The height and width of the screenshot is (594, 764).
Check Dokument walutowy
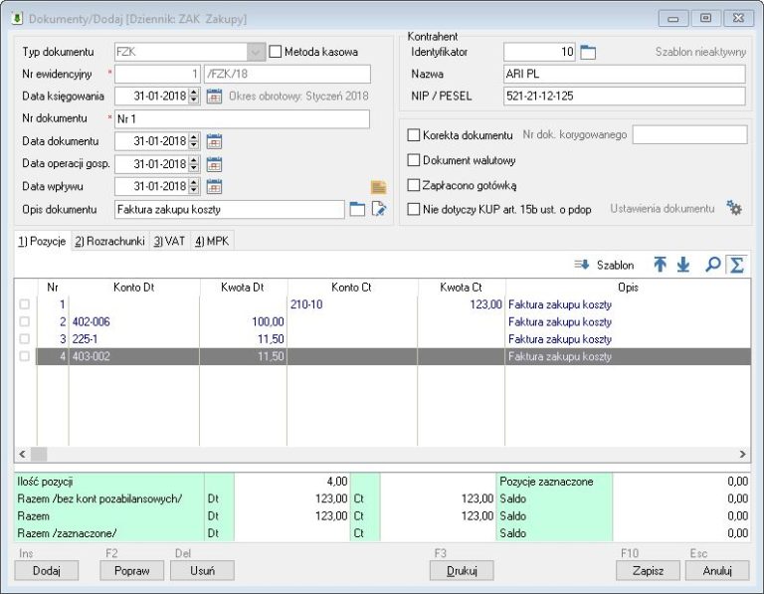(413, 160)
